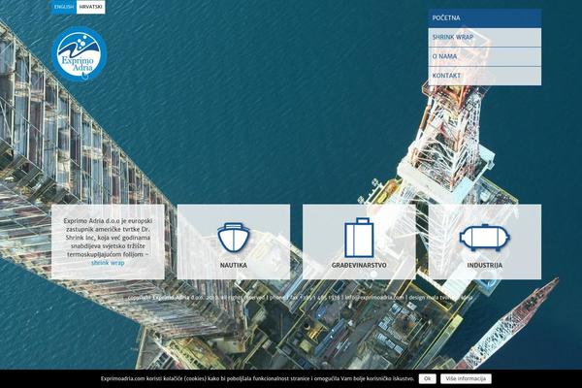Follow the shrink wrap text link
The width and height of the screenshot is (582, 388).
pyautogui.click(x=108, y=263)
